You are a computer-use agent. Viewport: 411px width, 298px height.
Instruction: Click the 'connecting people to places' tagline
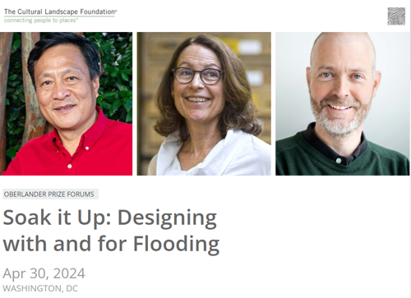click(x=41, y=21)
